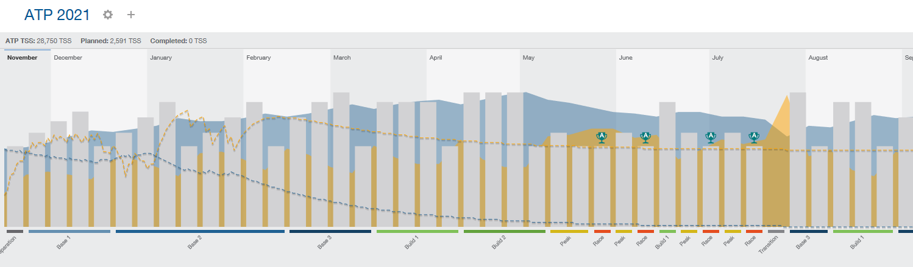Select the A-race trophy in late May

tap(602, 137)
